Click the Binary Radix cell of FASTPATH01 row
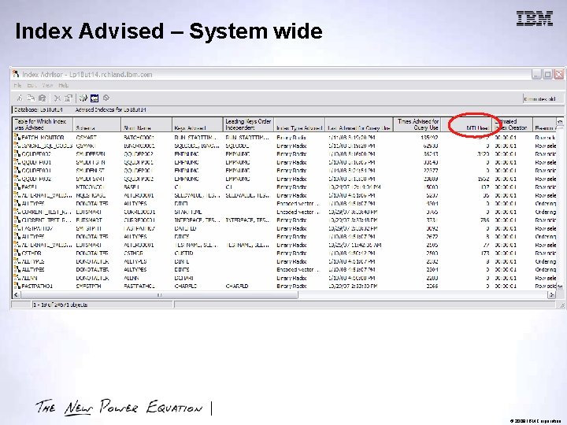 (x=291, y=286)
